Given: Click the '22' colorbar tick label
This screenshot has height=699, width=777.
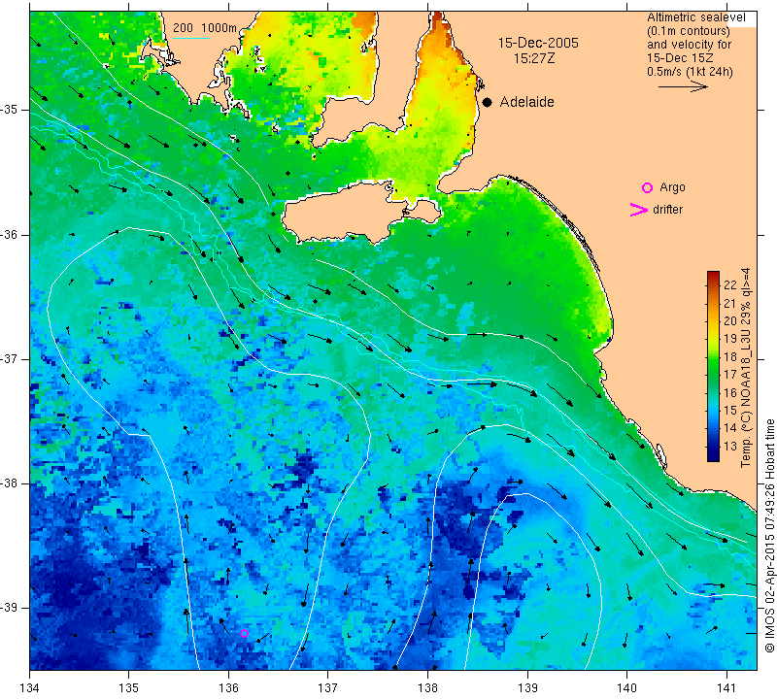Looking at the screenshot, I should pos(730,284).
